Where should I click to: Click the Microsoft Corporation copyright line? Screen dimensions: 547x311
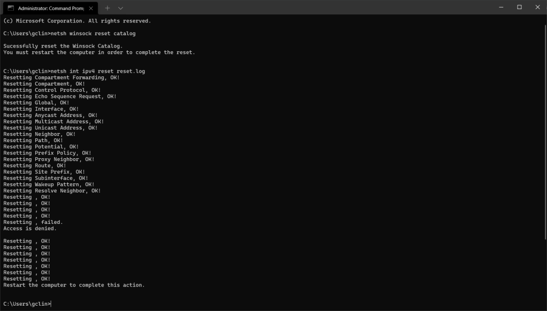[77, 21]
